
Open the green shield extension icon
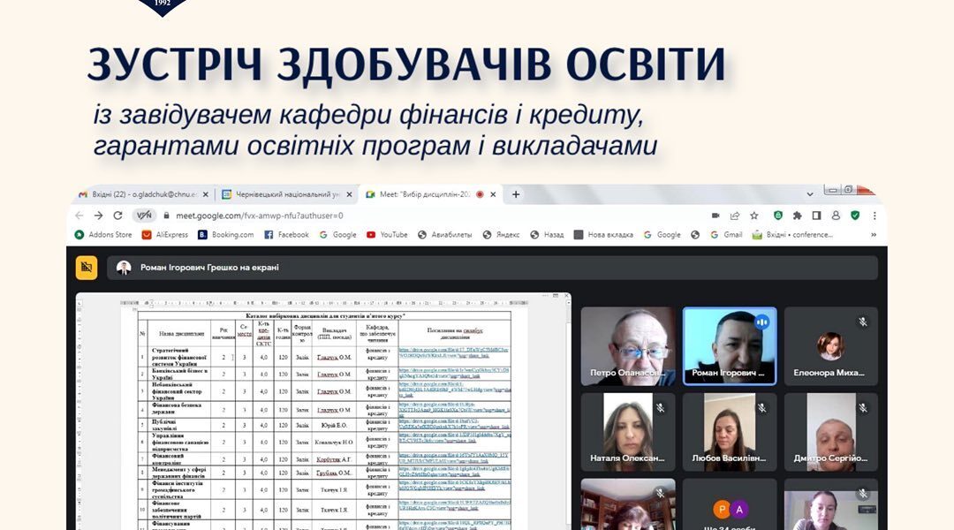(777, 216)
